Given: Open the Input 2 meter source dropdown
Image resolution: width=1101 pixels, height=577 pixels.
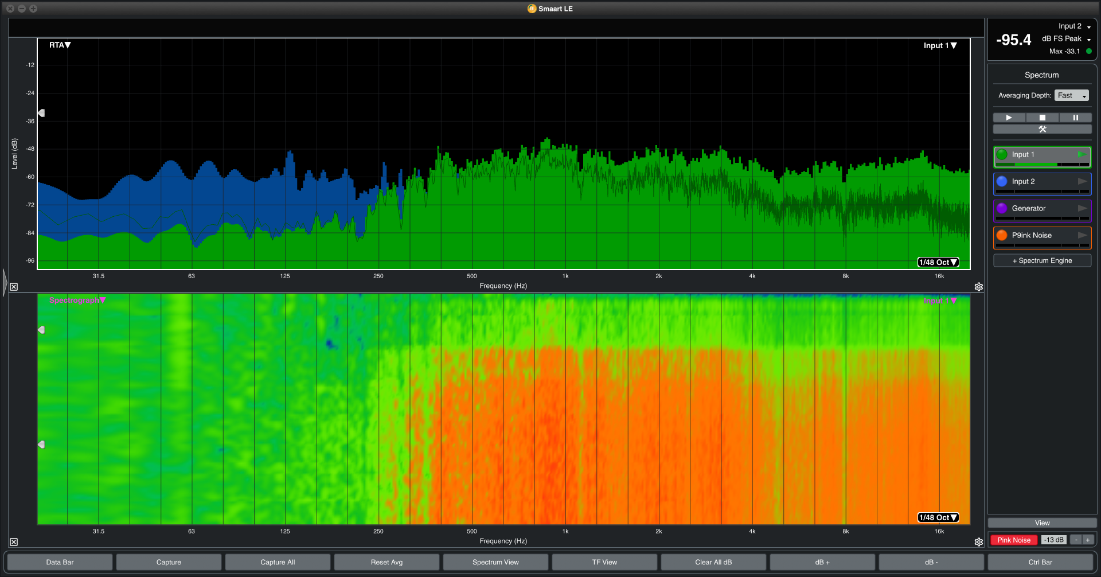Looking at the screenshot, I should (x=1075, y=26).
